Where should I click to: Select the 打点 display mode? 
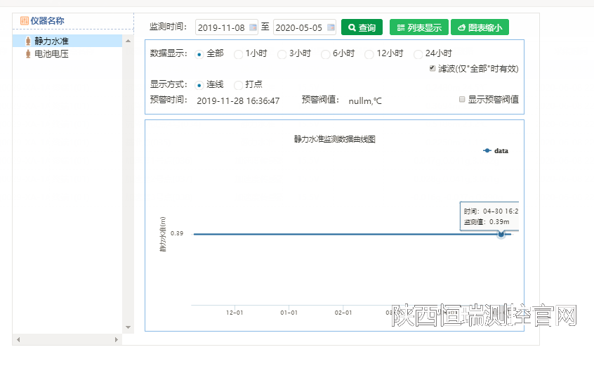239,85
